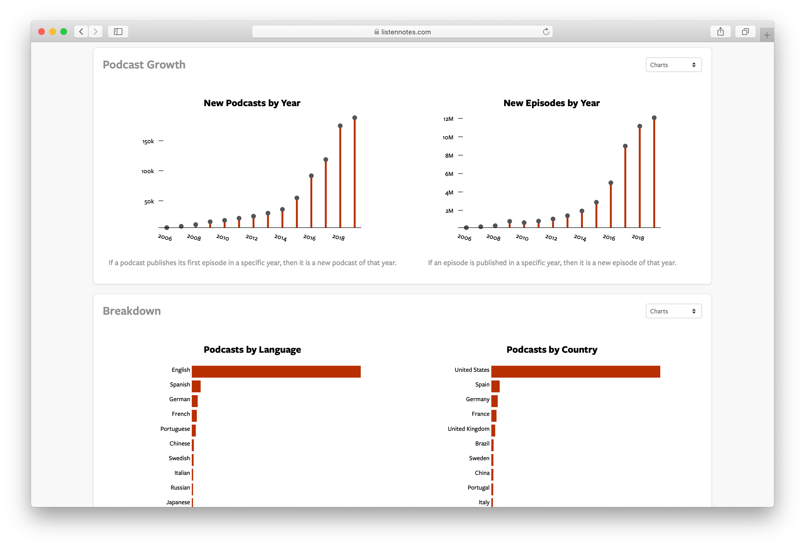Click the "New Podcasts by Year" title

(252, 103)
